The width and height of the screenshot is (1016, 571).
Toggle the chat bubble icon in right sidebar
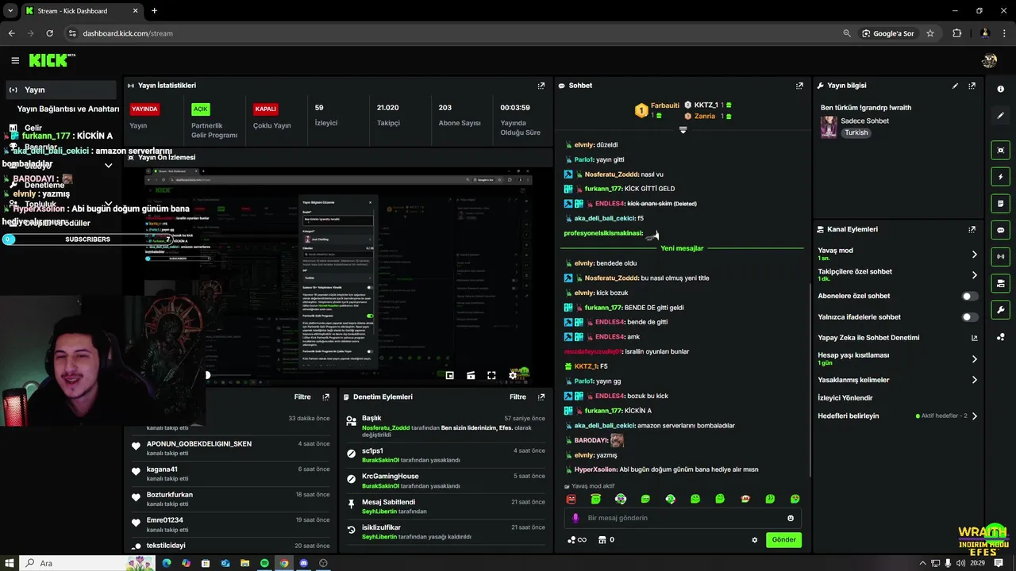click(1000, 230)
